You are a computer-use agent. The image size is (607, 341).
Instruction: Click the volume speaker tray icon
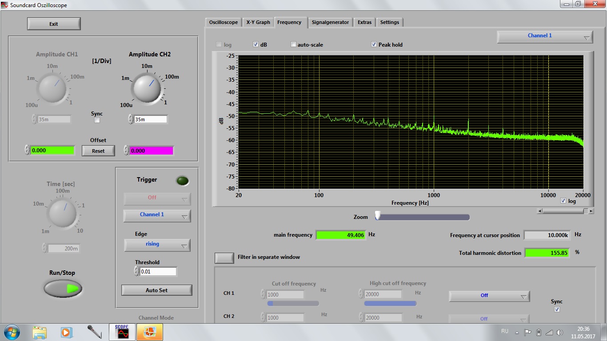point(560,332)
